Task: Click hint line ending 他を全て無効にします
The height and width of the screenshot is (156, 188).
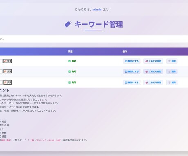Action: coord(29,103)
